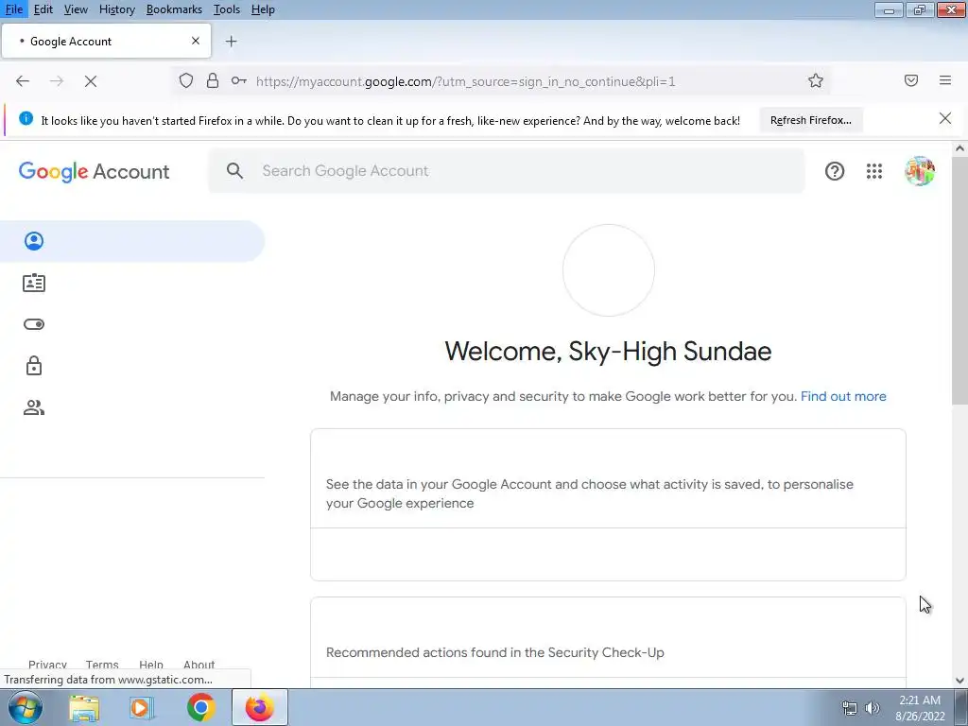Open the File menu
Viewport: 968px width, 726px height.
(14, 9)
